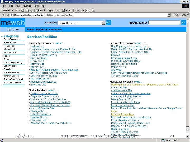Open Microsoft Knowledge Base link
The image size is (190, 142).
tap(125, 61)
